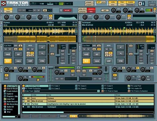This screenshot has width=157, height=121.
Task: Toggle deck A headphone cue button
Action: pyautogui.click(x=73, y=71)
